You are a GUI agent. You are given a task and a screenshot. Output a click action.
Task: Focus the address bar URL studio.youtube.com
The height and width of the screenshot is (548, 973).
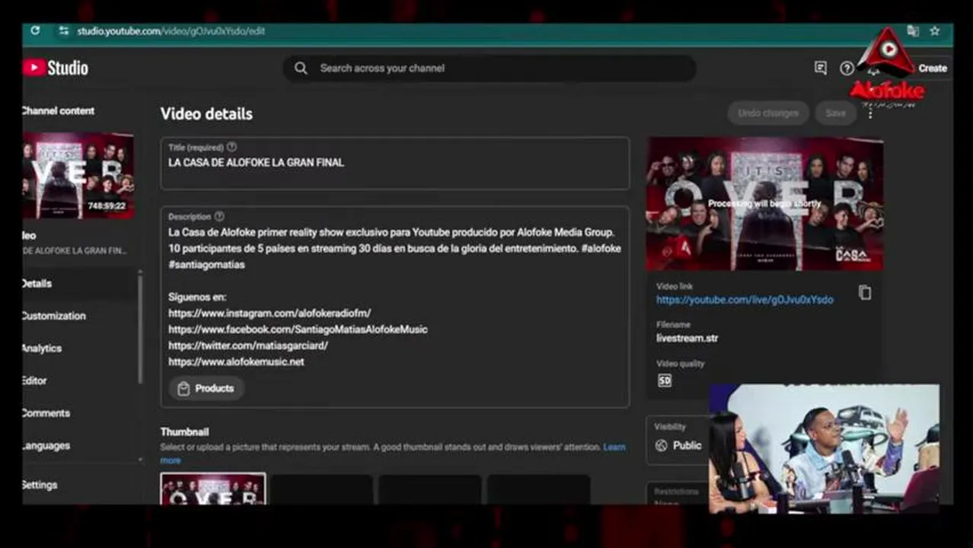171,31
